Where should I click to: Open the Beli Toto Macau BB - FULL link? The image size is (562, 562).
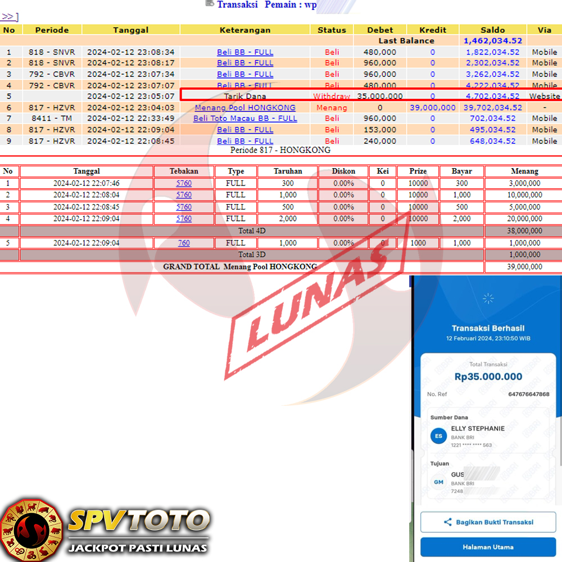click(245, 119)
